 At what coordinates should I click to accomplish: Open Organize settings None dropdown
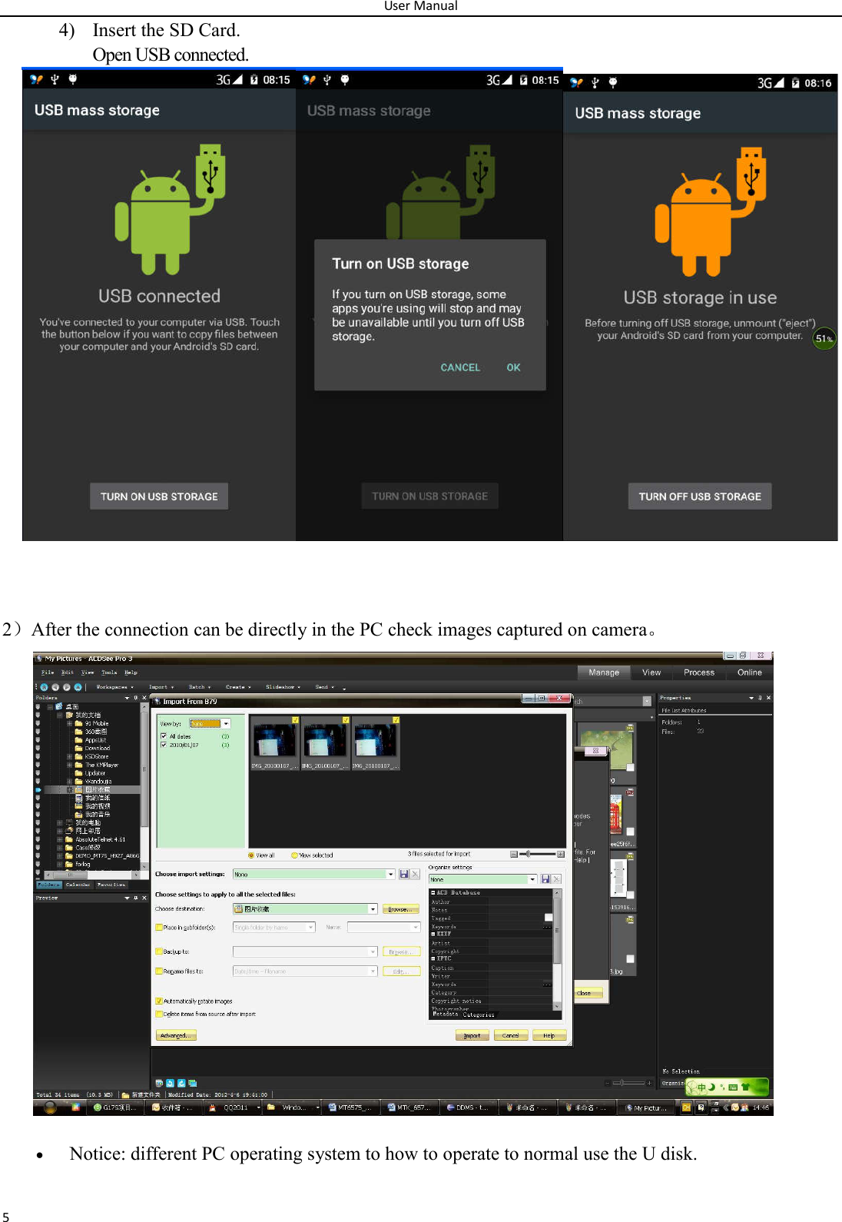tap(482, 879)
